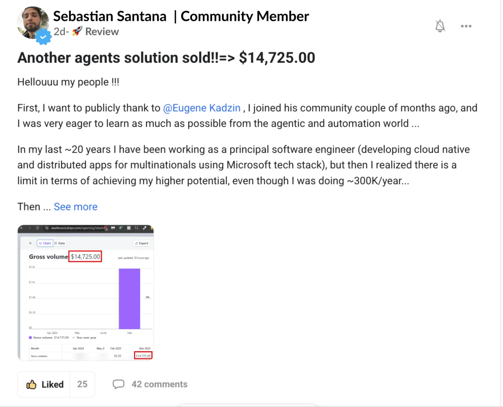This screenshot has width=503, height=407.
Task: Open the @Eugene Kadzin mention link
Action: click(202, 108)
